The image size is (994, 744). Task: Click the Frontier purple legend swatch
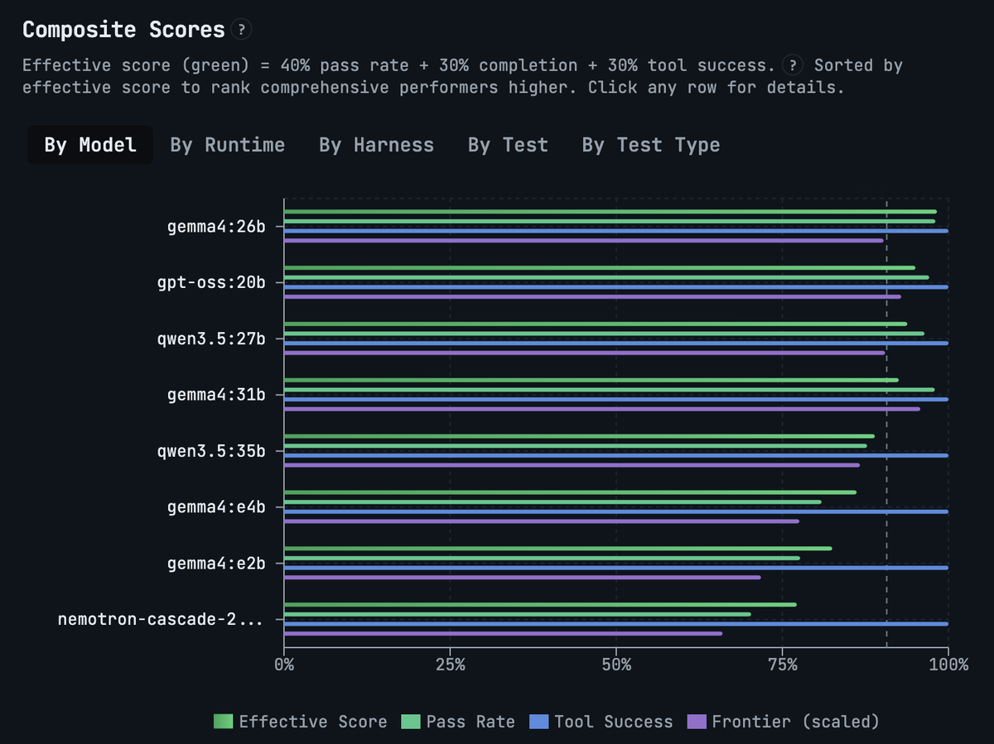click(698, 722)
